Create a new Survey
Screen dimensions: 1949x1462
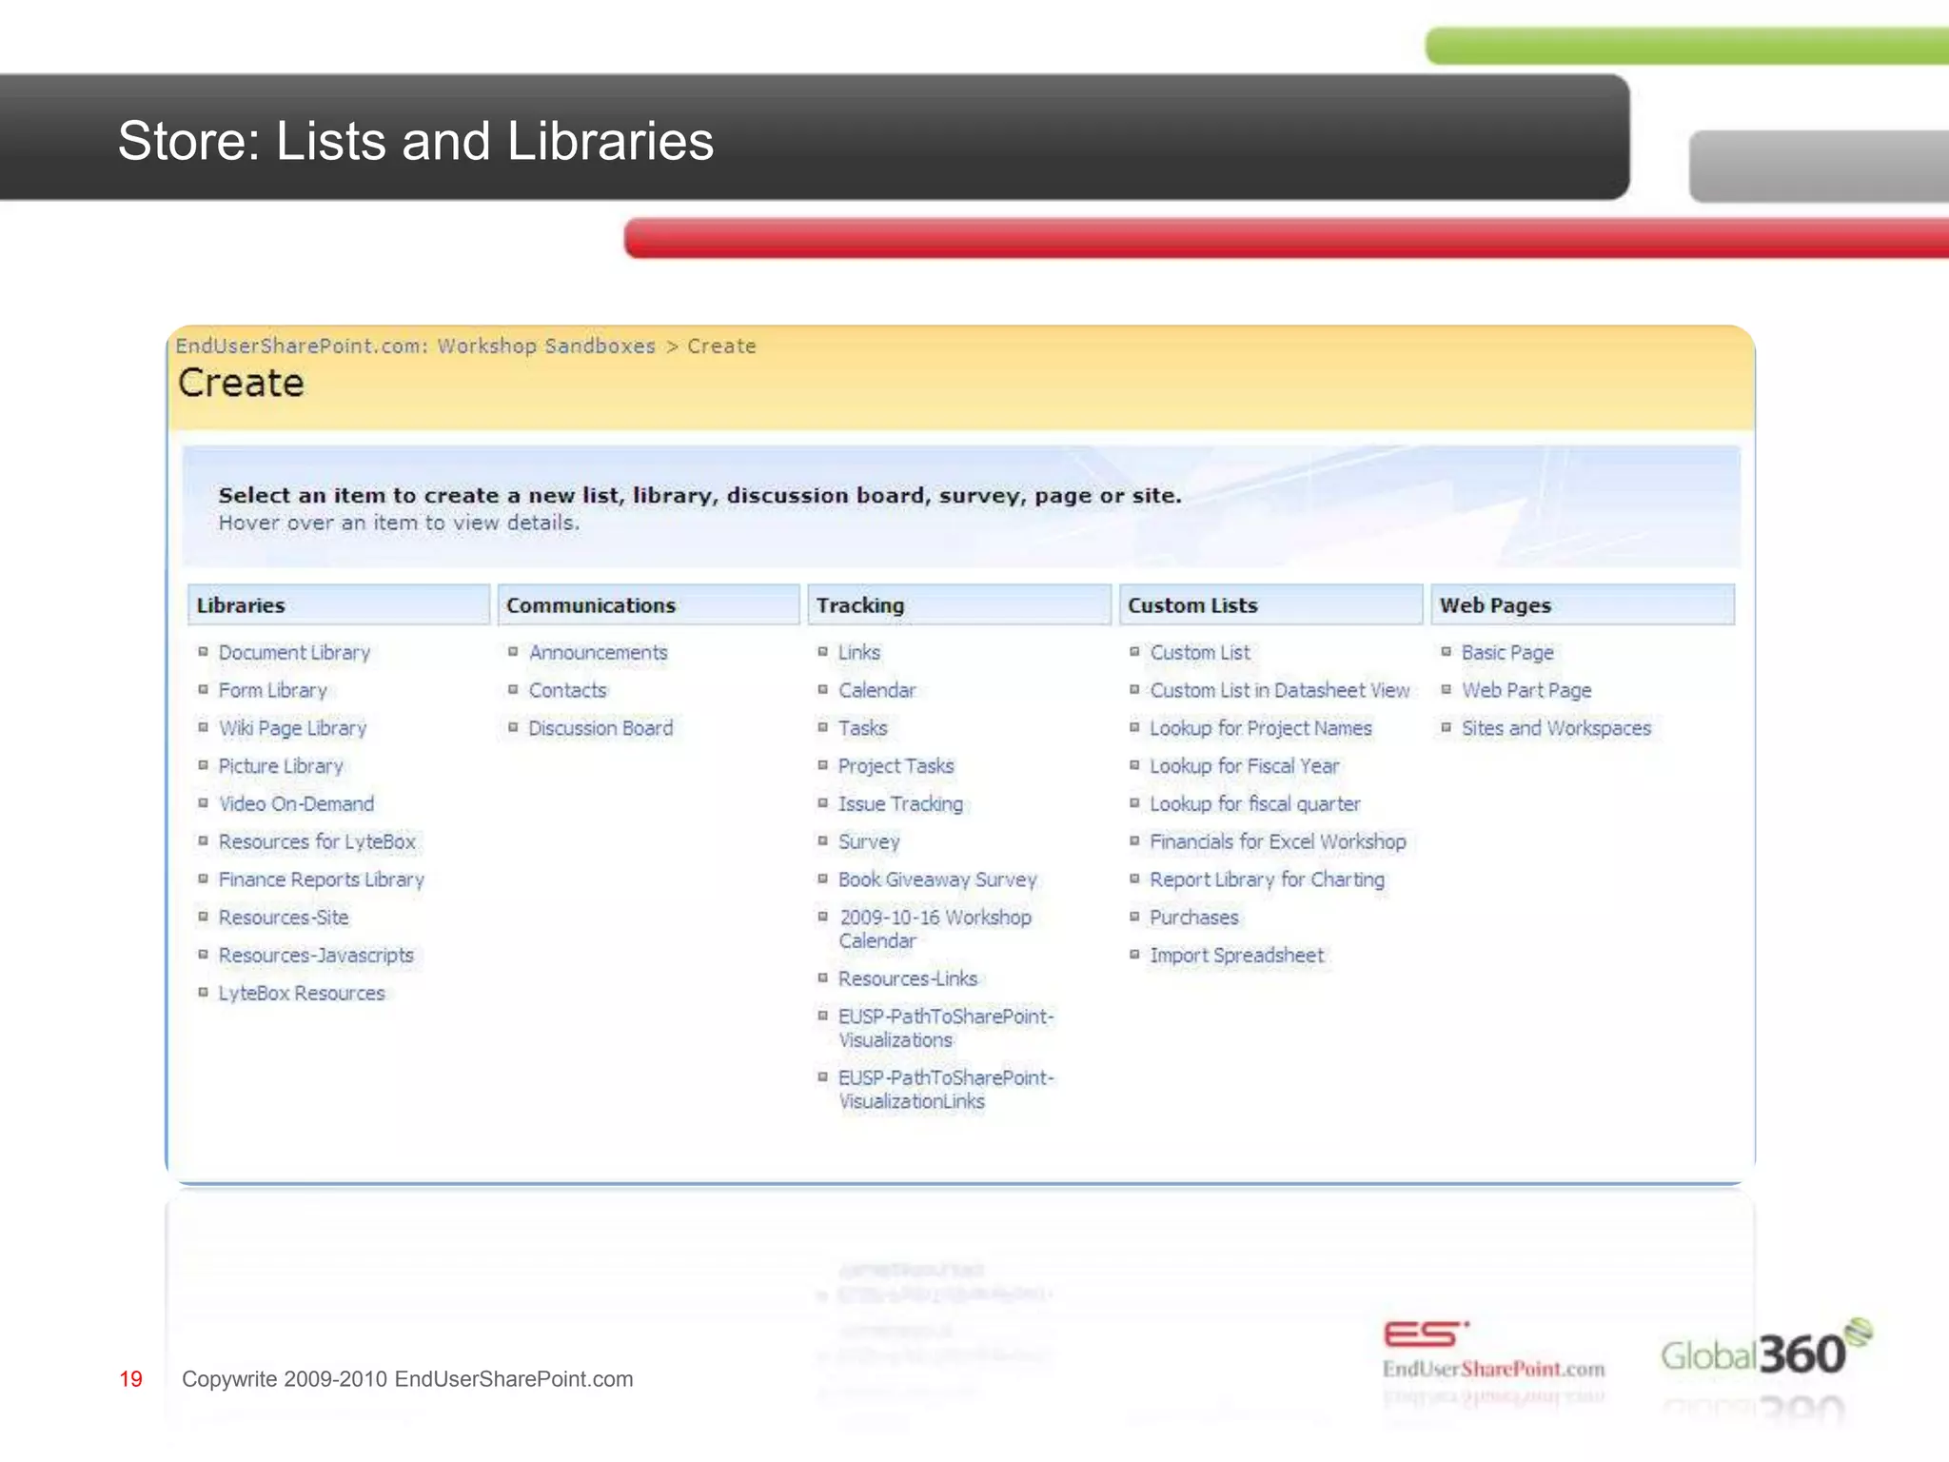[869, 842]
